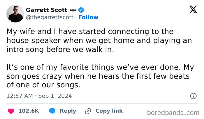This screenshot has height=119, width=204.
Task: Click the chain link icon
Action: coord(88,111)
